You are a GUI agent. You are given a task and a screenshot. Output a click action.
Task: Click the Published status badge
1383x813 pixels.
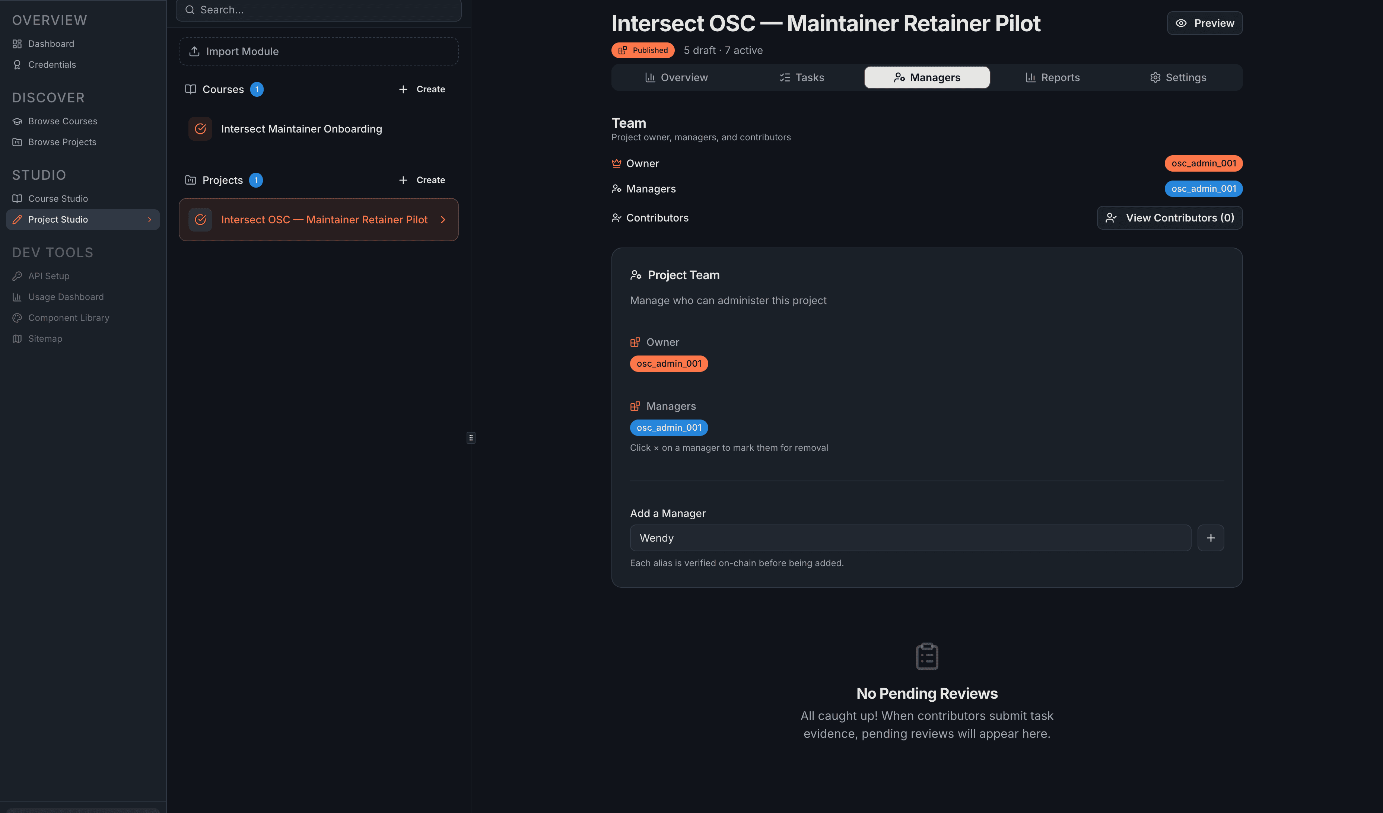643,50
